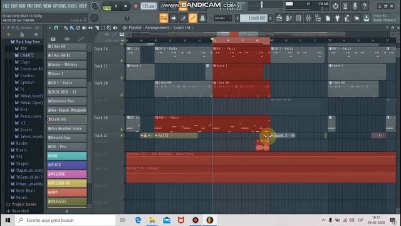
Task: Open the VIEW menu
Action: point(47,6)
